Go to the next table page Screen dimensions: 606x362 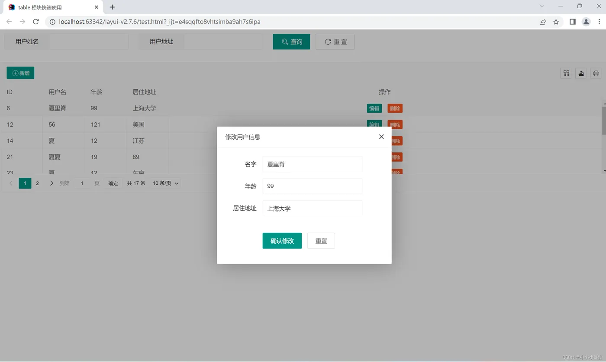coord(52,183)
